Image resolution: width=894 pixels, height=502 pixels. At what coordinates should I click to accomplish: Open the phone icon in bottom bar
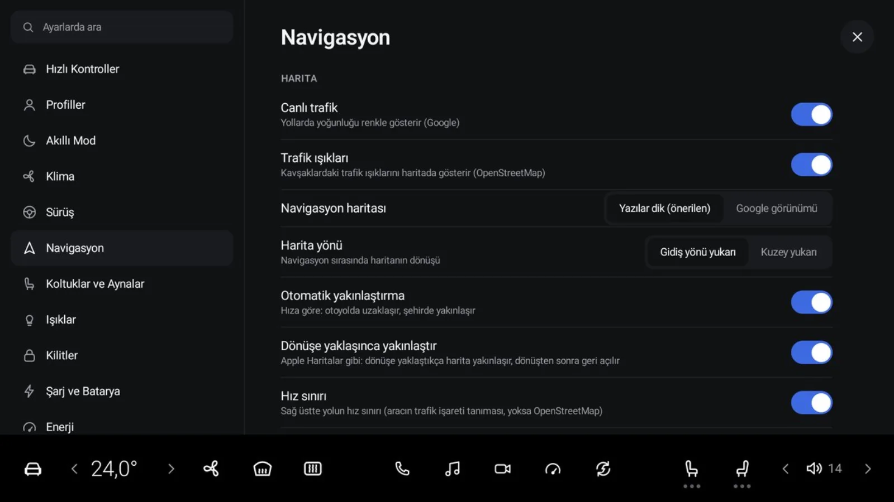tap(402, 469)
